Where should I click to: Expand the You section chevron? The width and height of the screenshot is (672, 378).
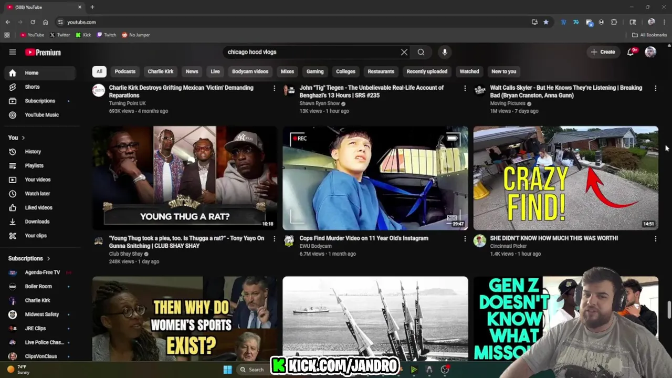point(23,138)
